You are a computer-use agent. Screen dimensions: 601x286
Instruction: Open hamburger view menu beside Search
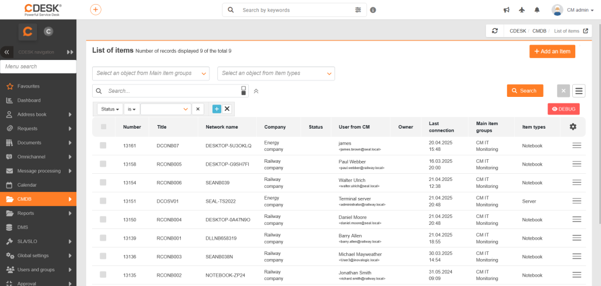tap(579, 91)
